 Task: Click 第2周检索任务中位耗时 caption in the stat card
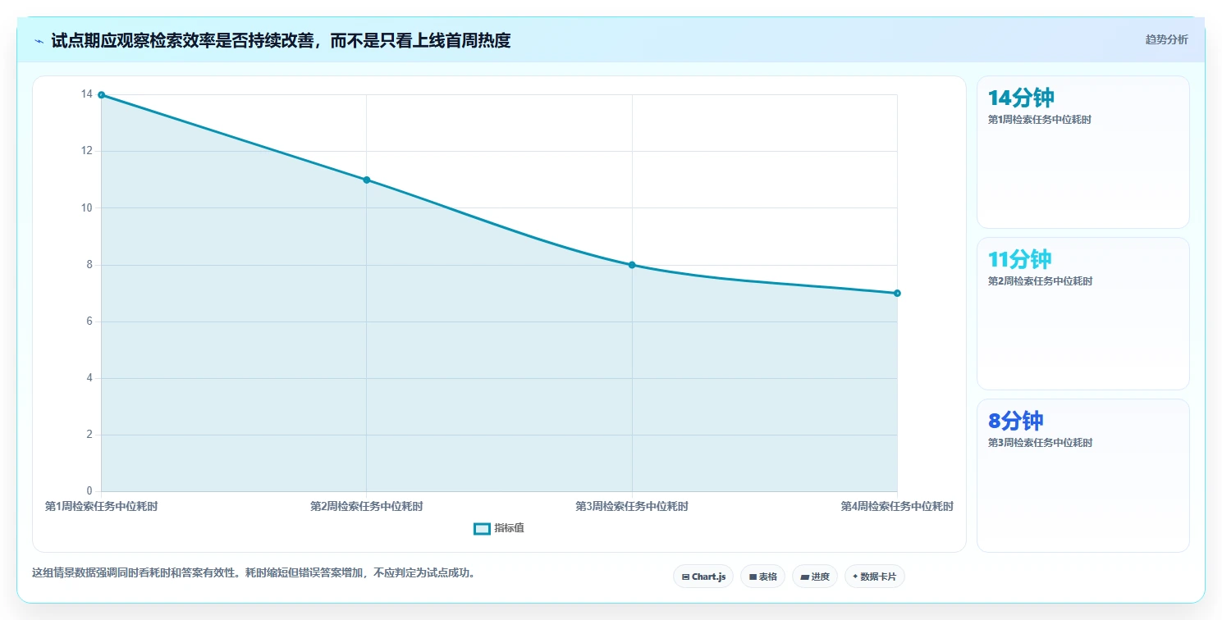[1040, 281]
